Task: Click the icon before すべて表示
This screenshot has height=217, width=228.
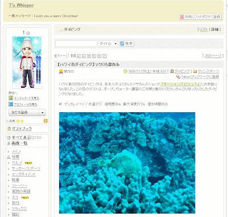Action: (9, 138)
